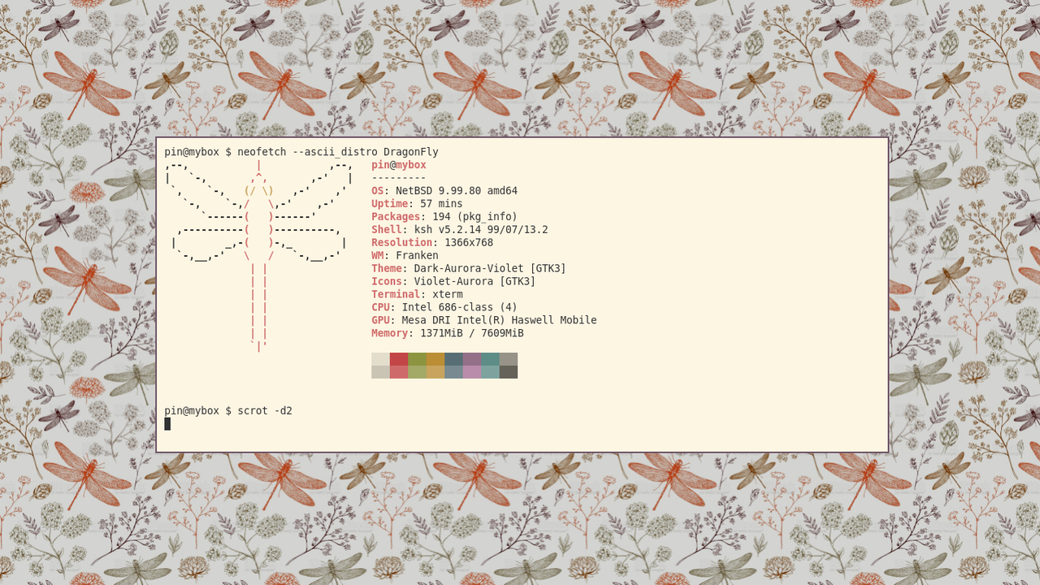Image resolution: width=1040 pixels, height=585 pixels.
Task: Click the 'Theme' label
Action: coord(387,269)
